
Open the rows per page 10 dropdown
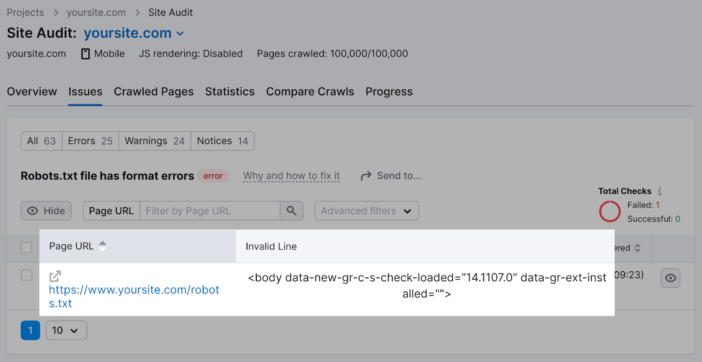[66, 330]
